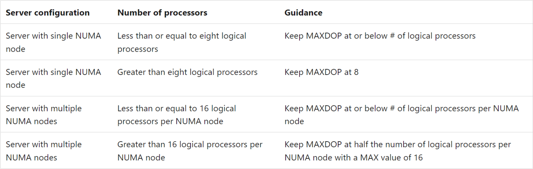Image resolution: width=533 pixels, height=169 pixels.
Task: Select the "Greater than eight logical processors" cell
Action: point(187,72)
